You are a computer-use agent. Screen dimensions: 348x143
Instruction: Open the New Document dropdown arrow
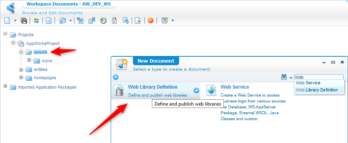(15, 20)
